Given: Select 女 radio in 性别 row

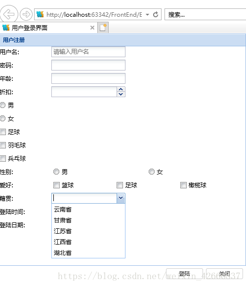Looking at the screenshot, I should [152, 172].
